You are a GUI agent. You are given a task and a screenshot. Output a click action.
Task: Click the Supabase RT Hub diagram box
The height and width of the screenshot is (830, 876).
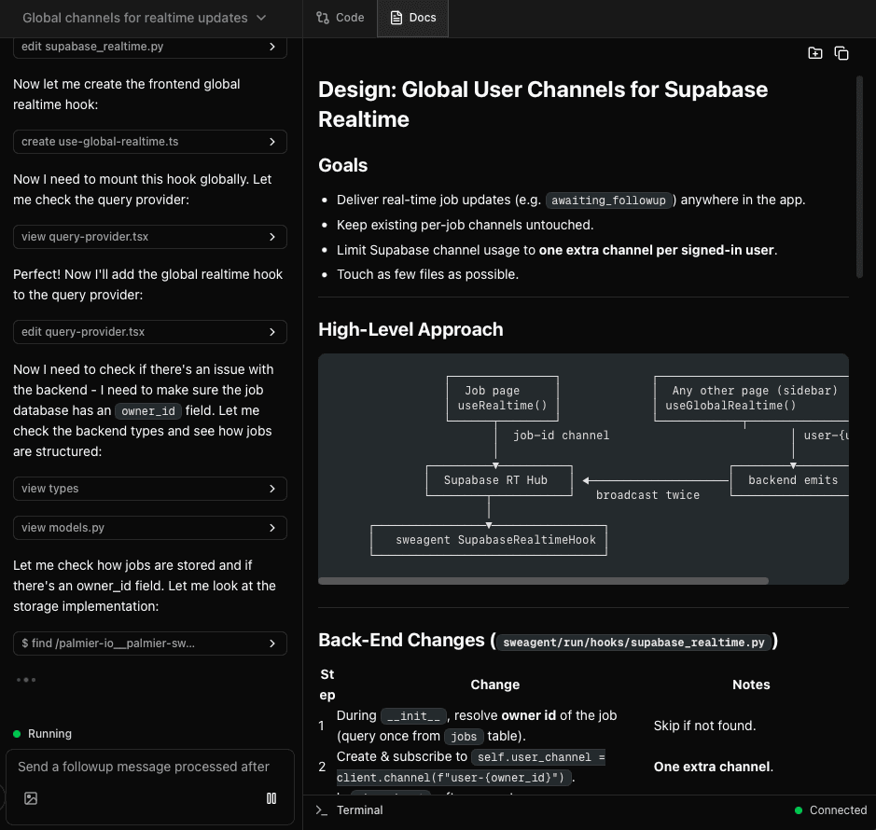tap(499, 480)
